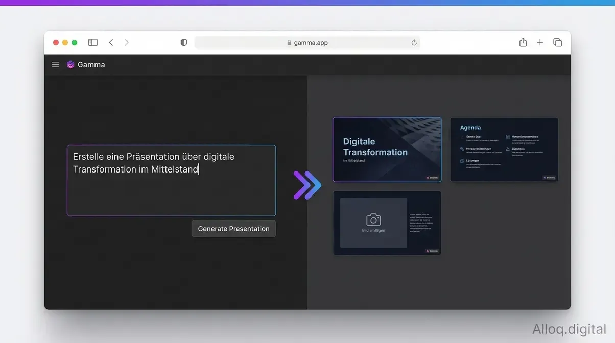Open the privacy report shield icon
This screenshot has height=343, width=615.
184,43
